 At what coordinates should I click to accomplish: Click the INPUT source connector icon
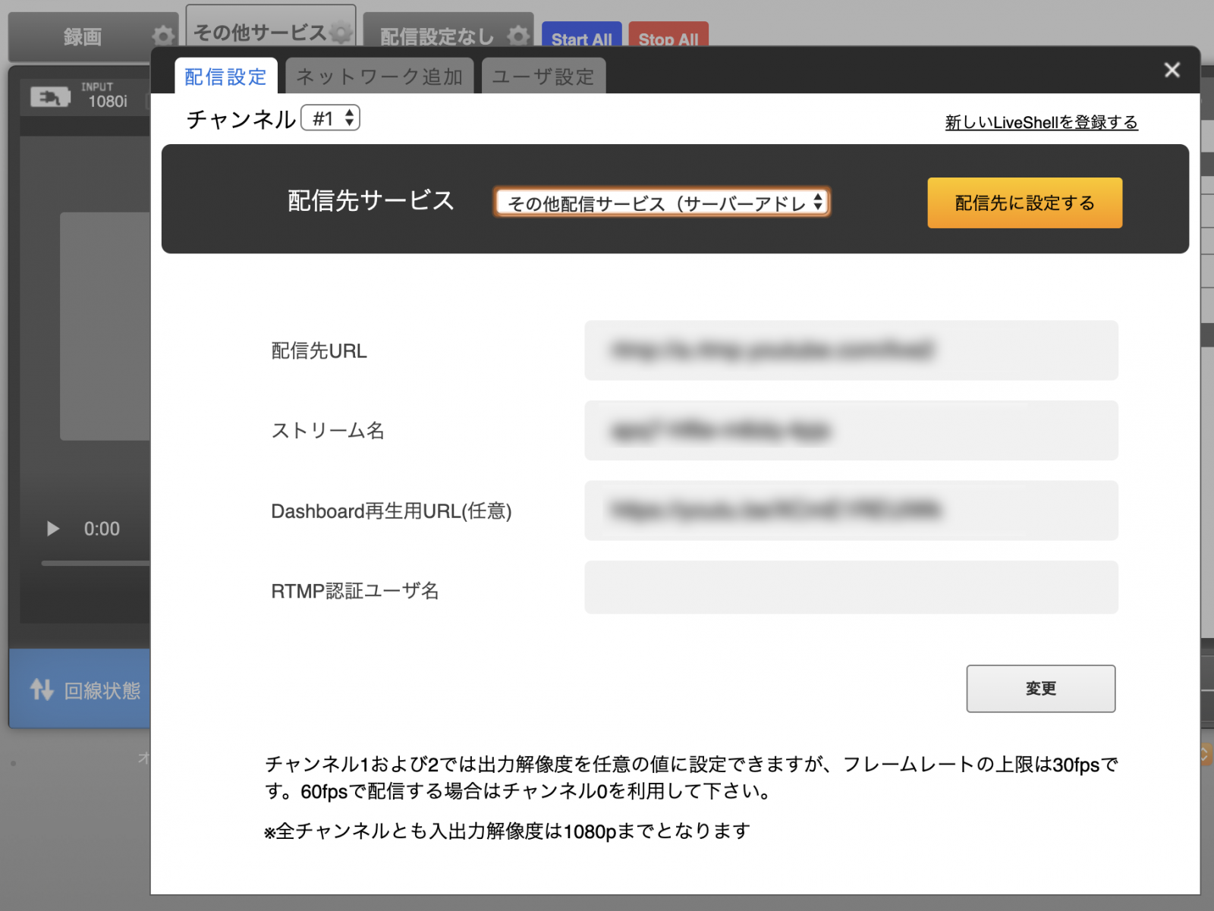(x=50, y=96)
